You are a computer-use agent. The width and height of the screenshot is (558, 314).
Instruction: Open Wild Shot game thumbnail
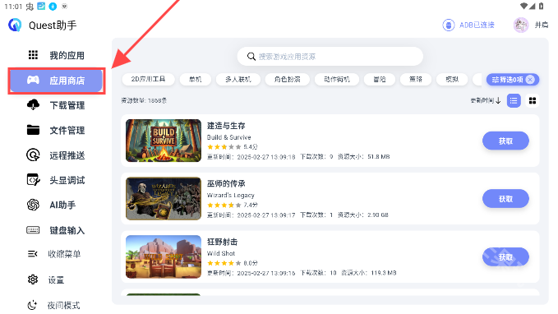[164, 256]
